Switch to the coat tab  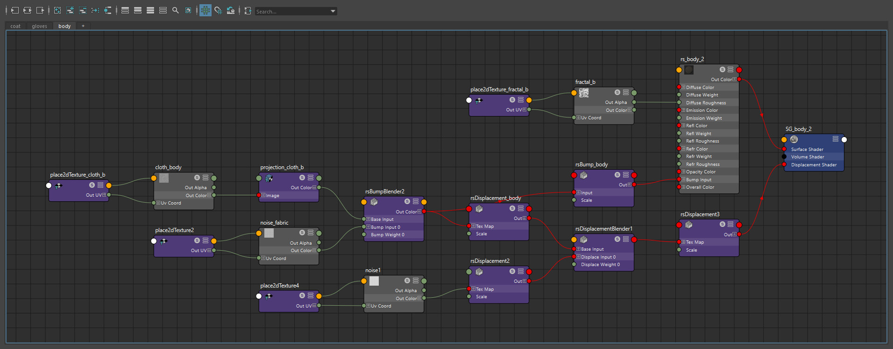pyautogui.click(x=15, y=26)
